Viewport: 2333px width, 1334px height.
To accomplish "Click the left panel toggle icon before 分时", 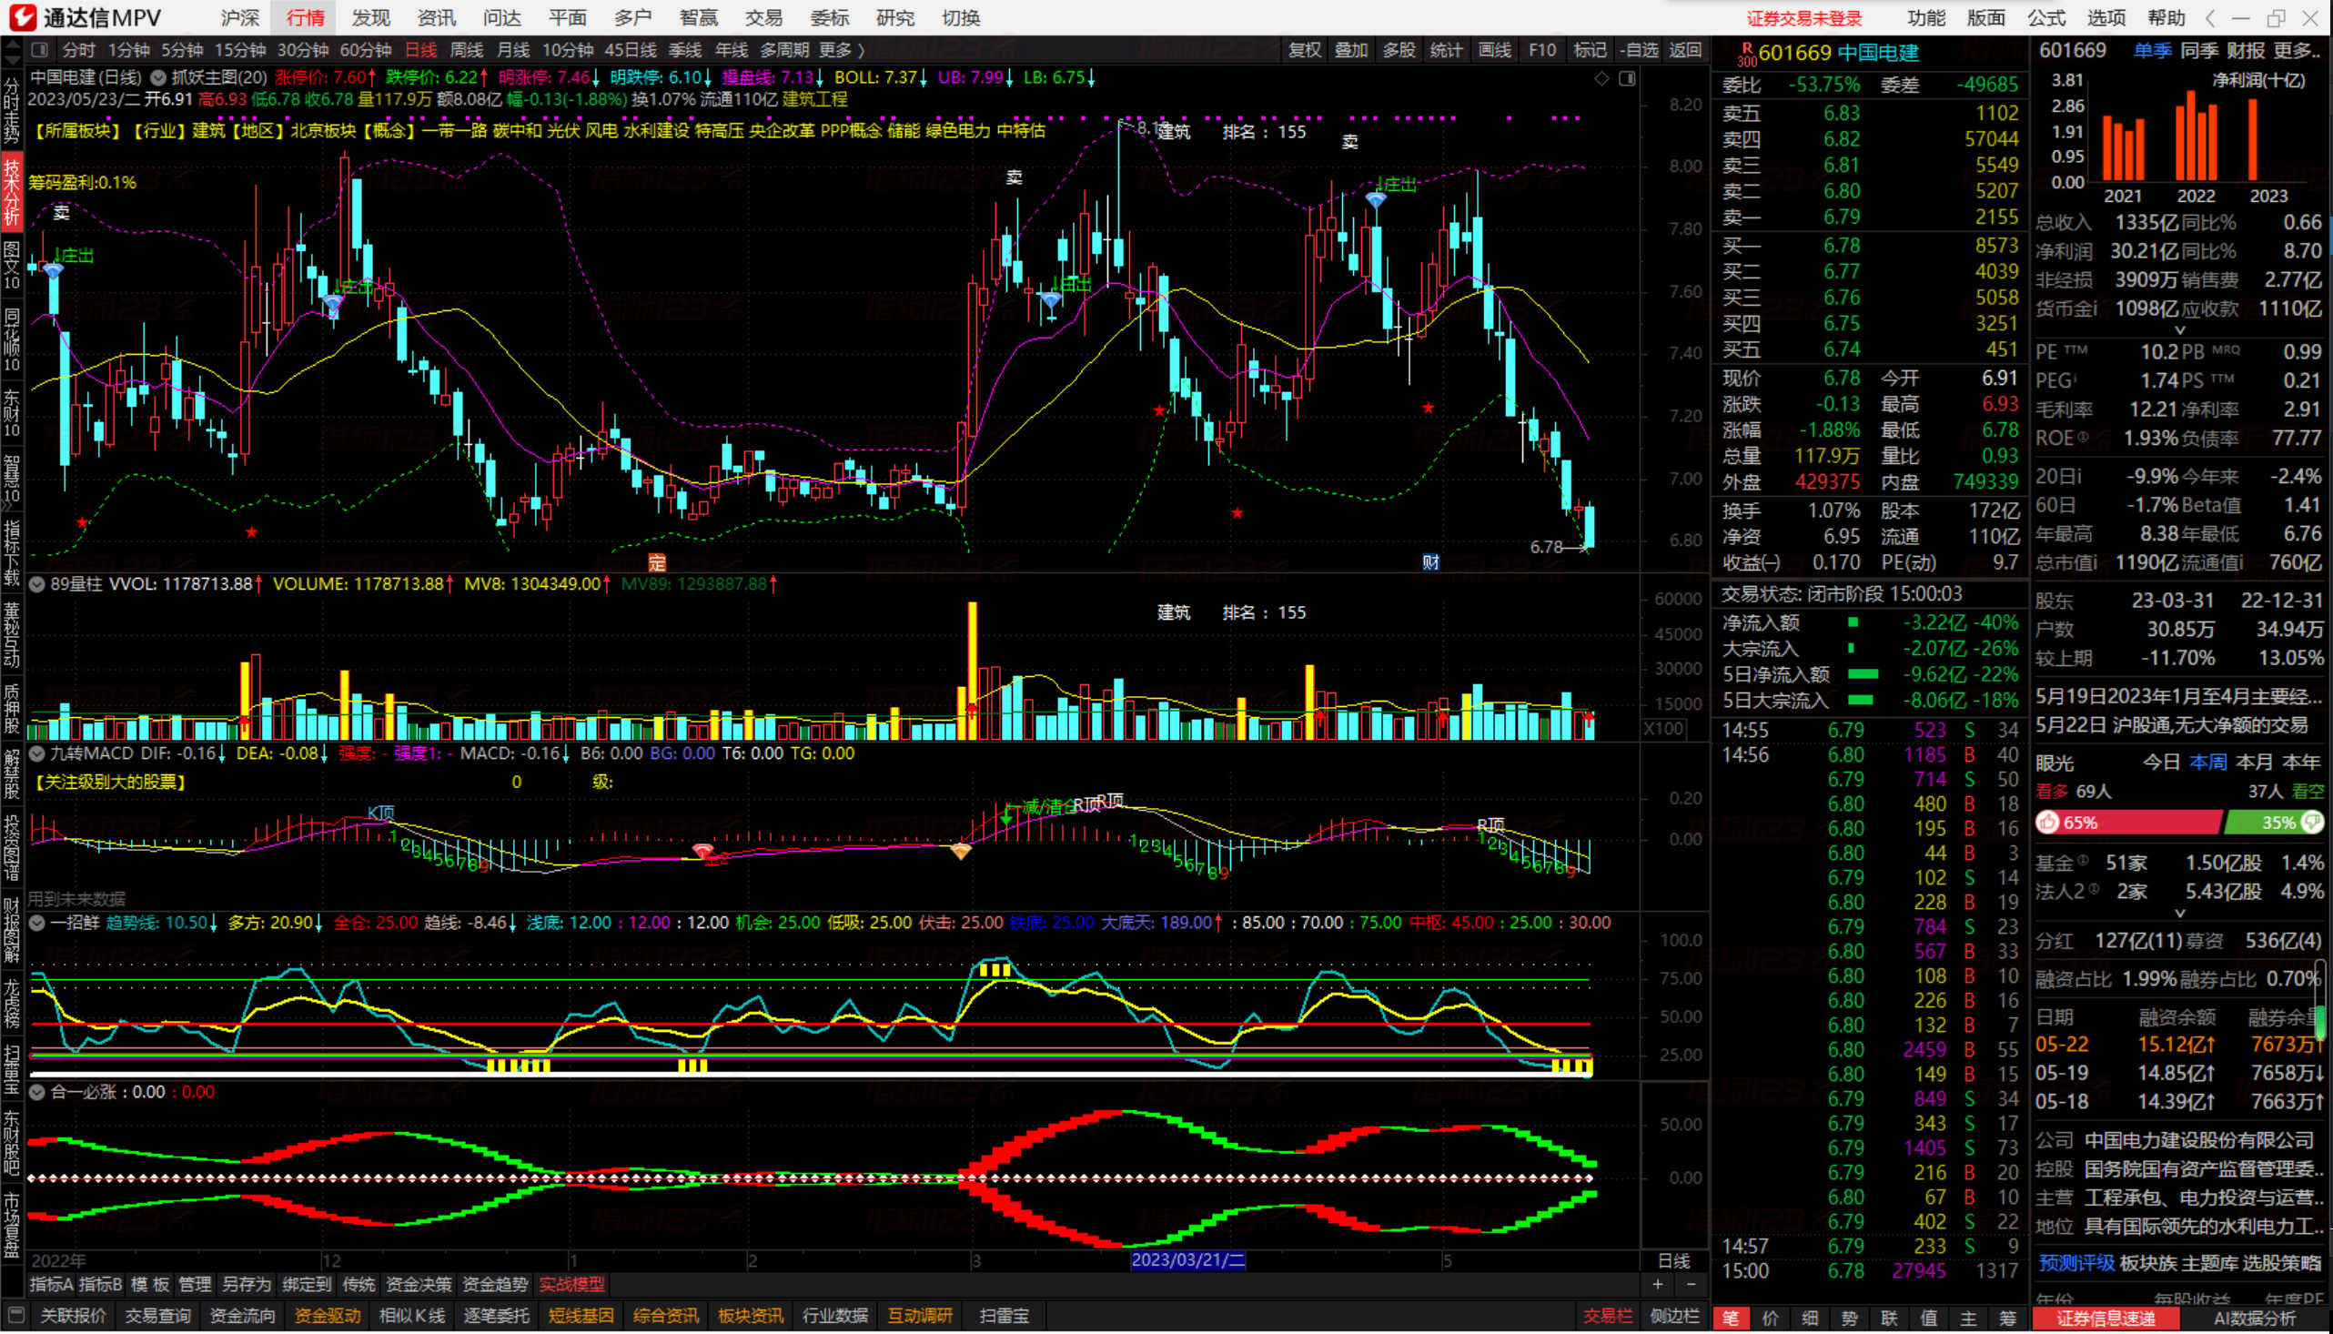I will pyautogui.click(x=39, y=50).
